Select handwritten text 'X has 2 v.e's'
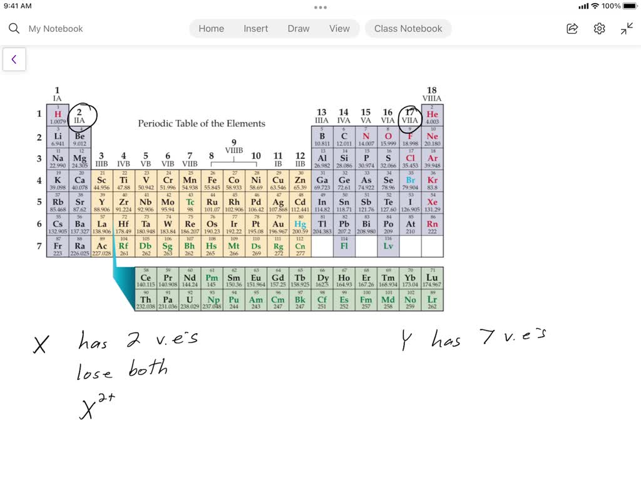The height and width of the screenshot is (480, 641). (x=113, y=339)
